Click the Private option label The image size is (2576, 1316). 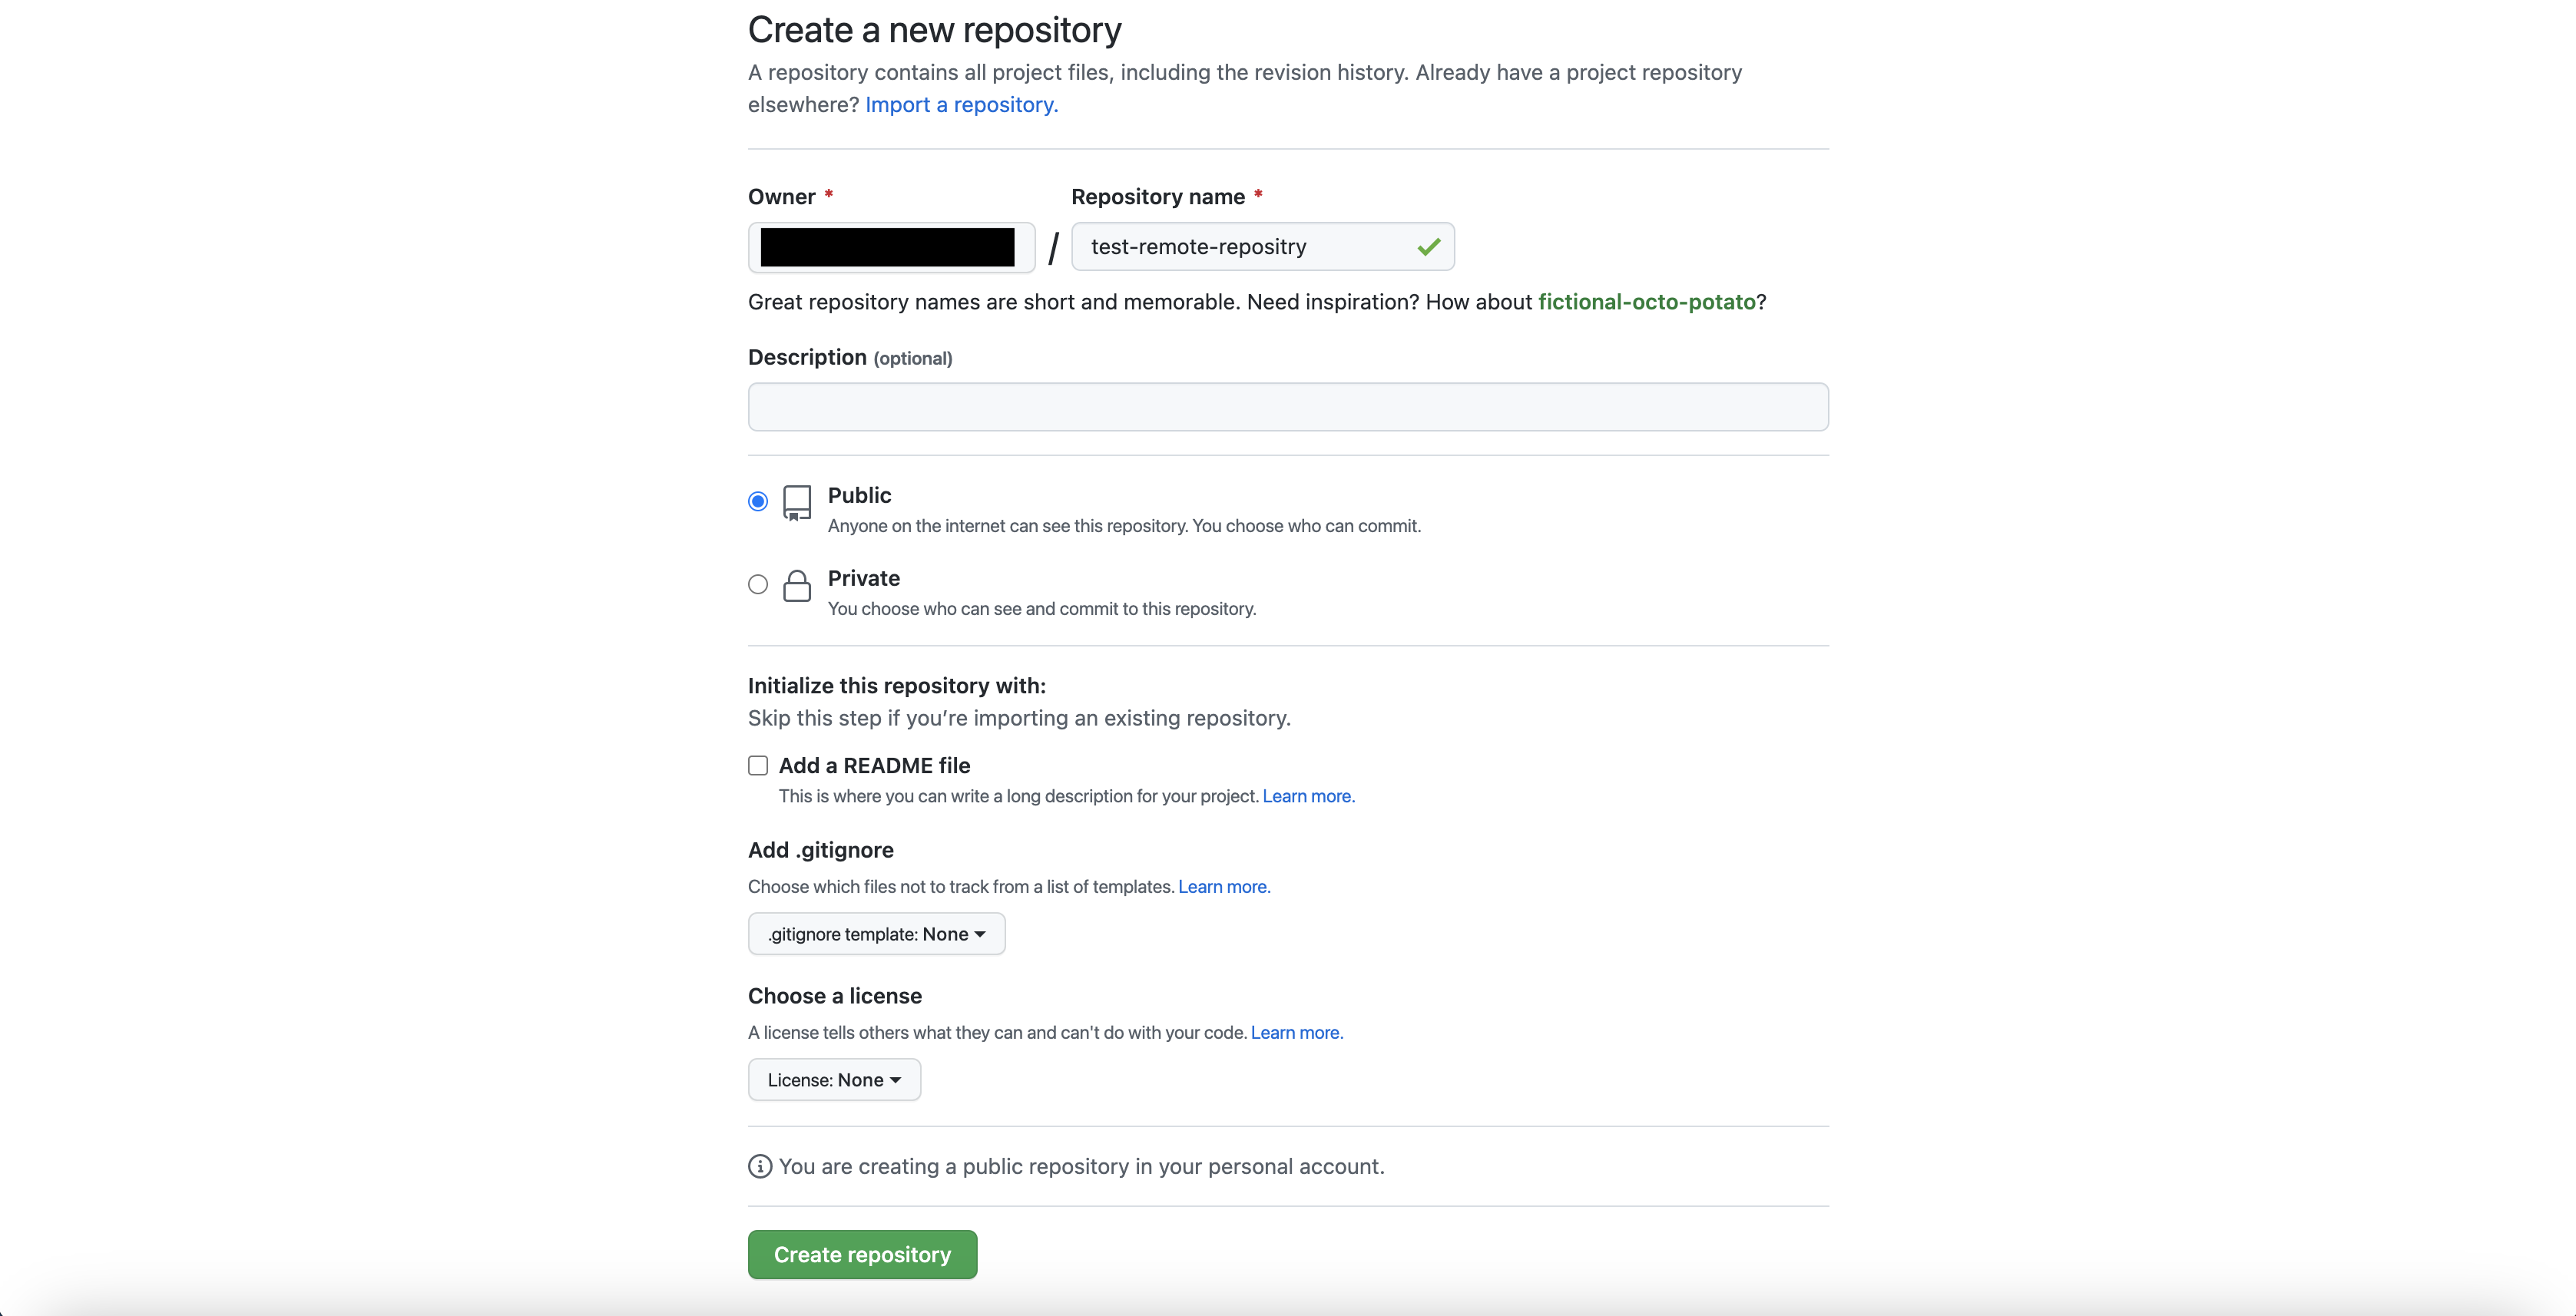click(864, 578)
